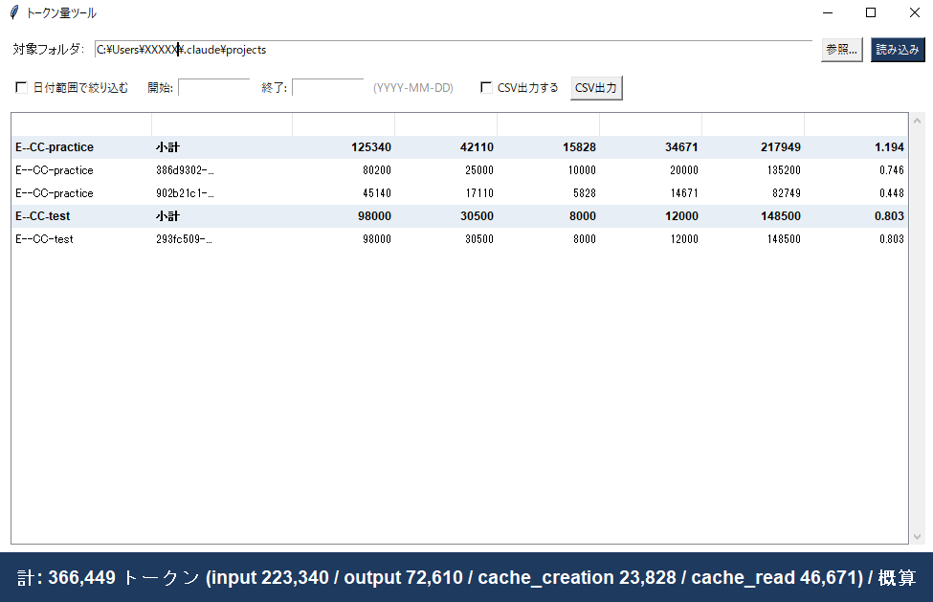The height and width of the screenshot is (602, 933).
Task: Click the scrollbar up arrow of the table
Action: pos(917,121)
